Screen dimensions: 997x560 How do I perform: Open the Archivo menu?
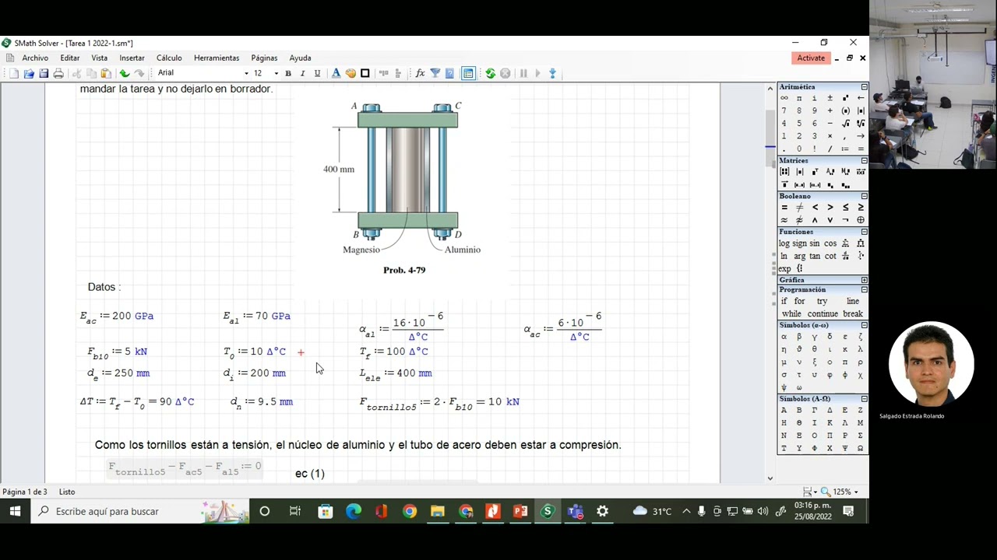(x=35, y=58)
